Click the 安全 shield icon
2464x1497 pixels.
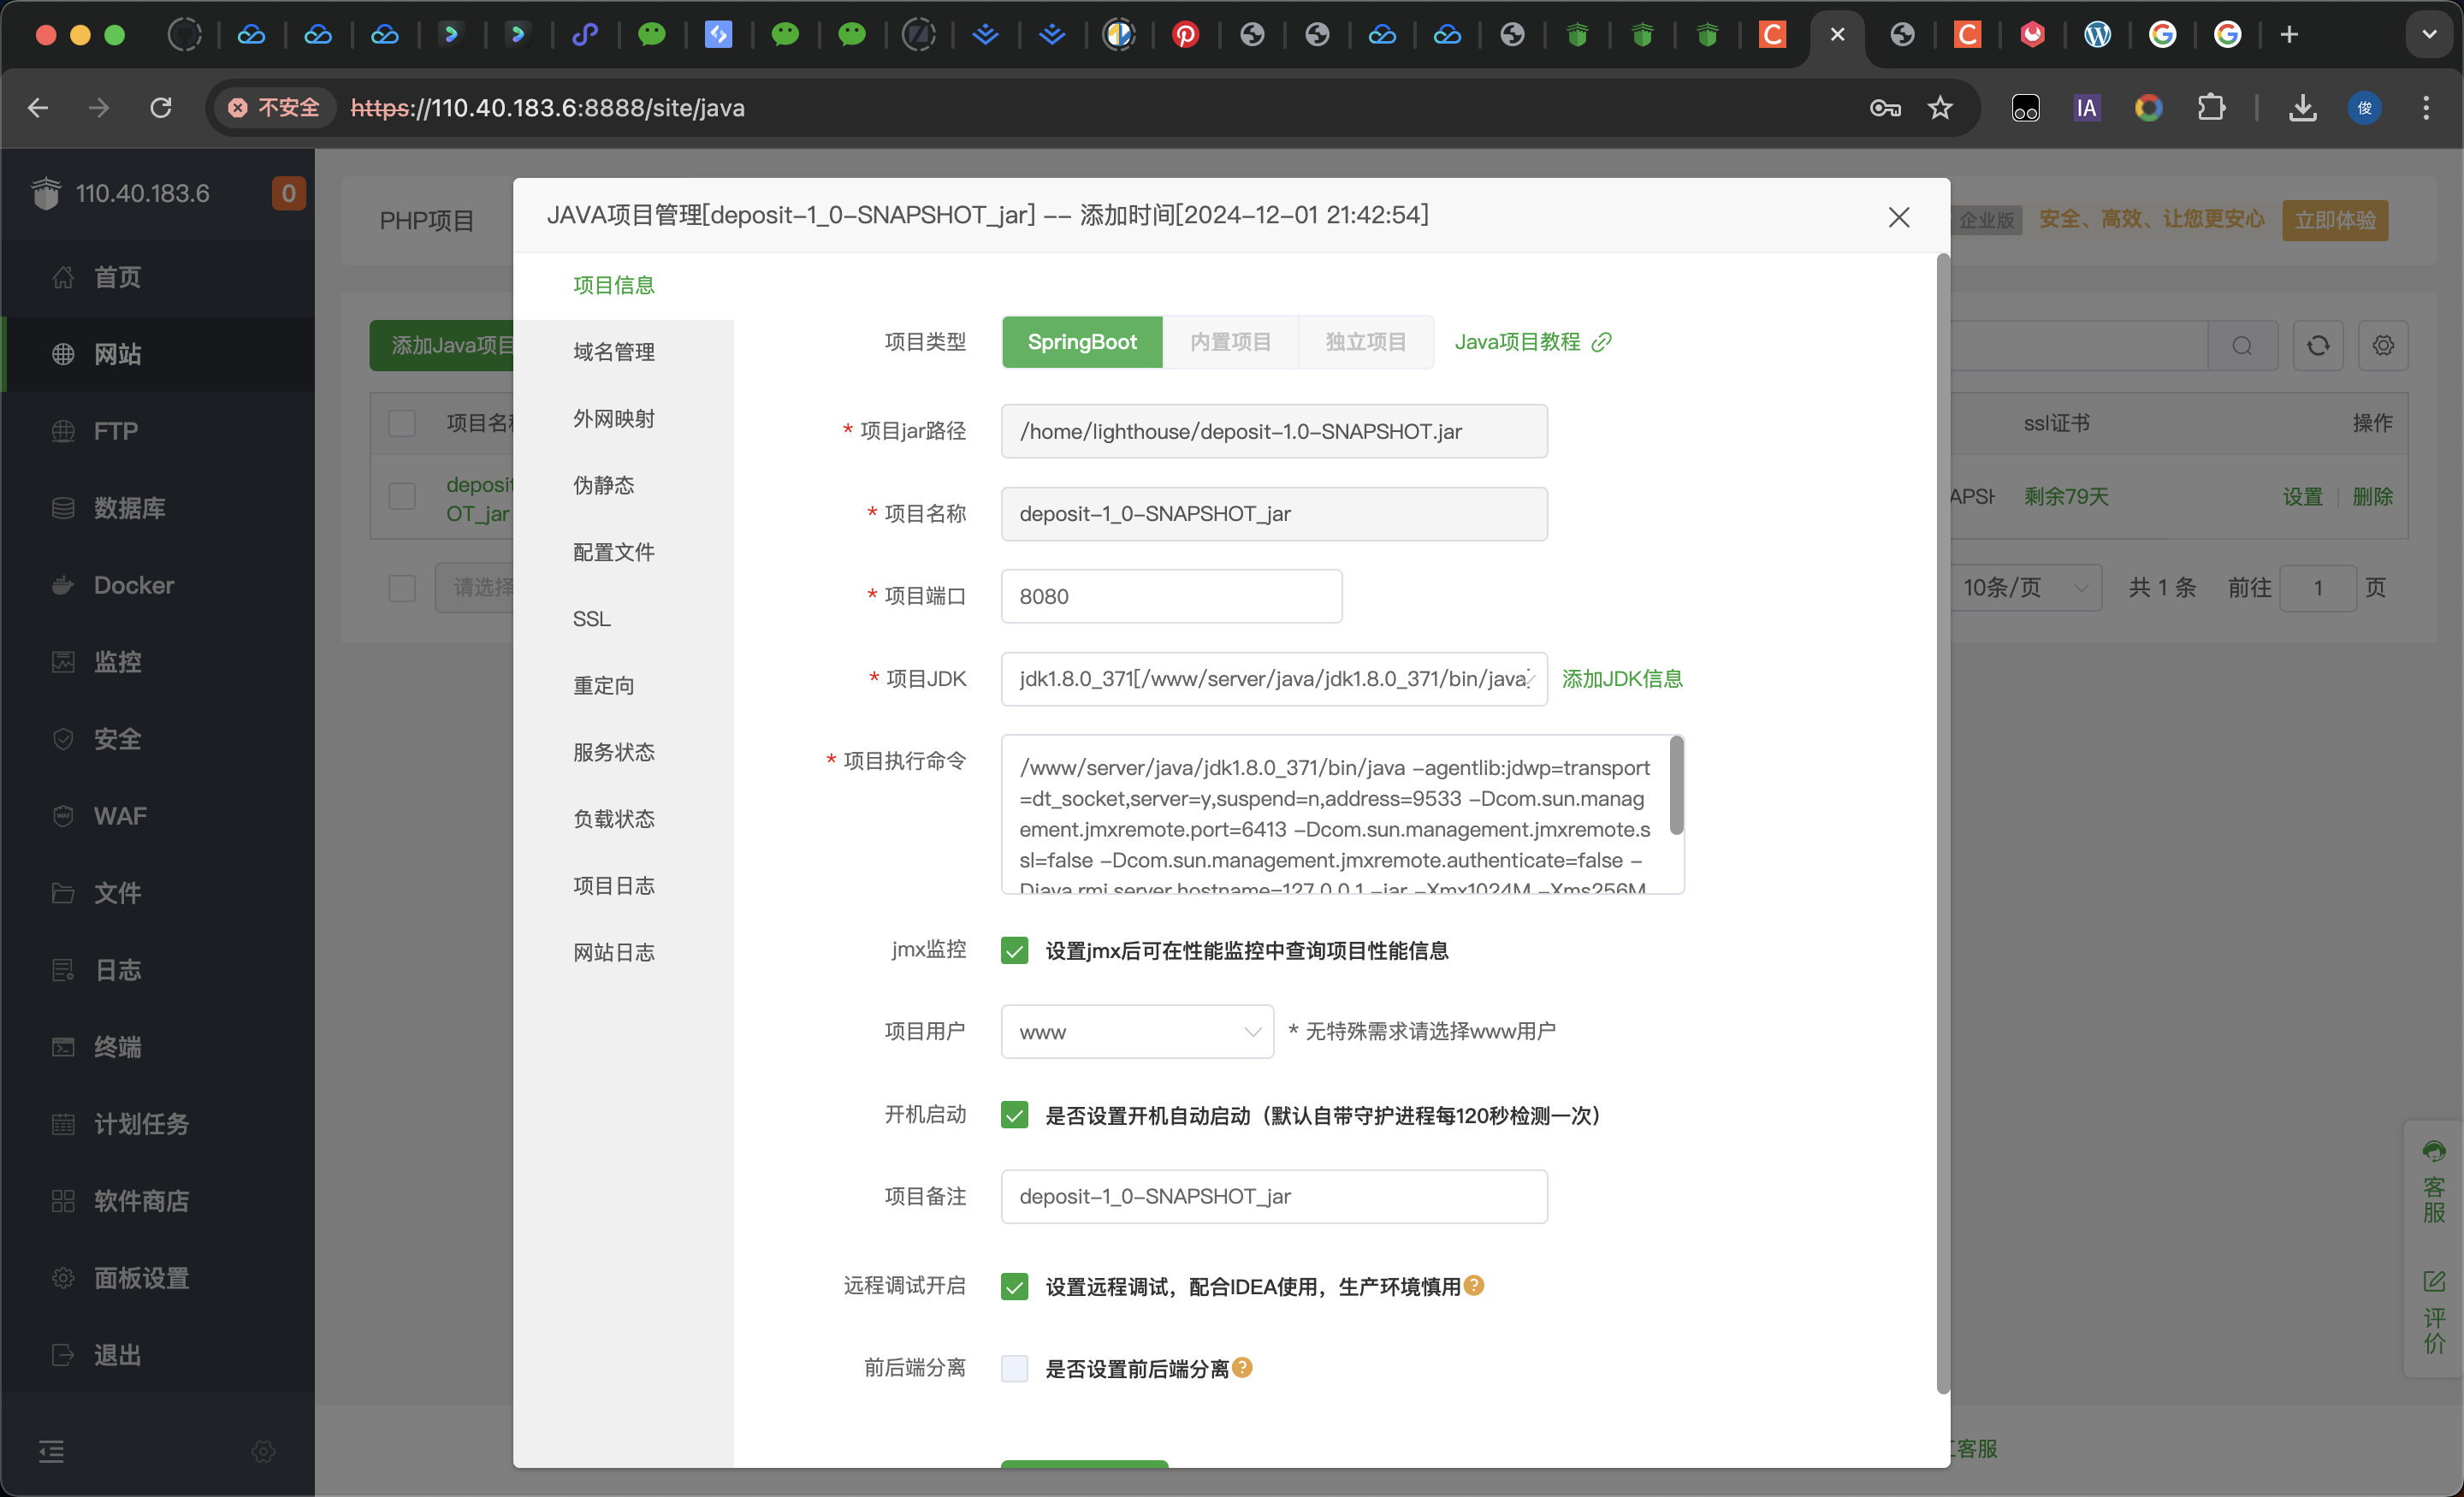point(63,739)
